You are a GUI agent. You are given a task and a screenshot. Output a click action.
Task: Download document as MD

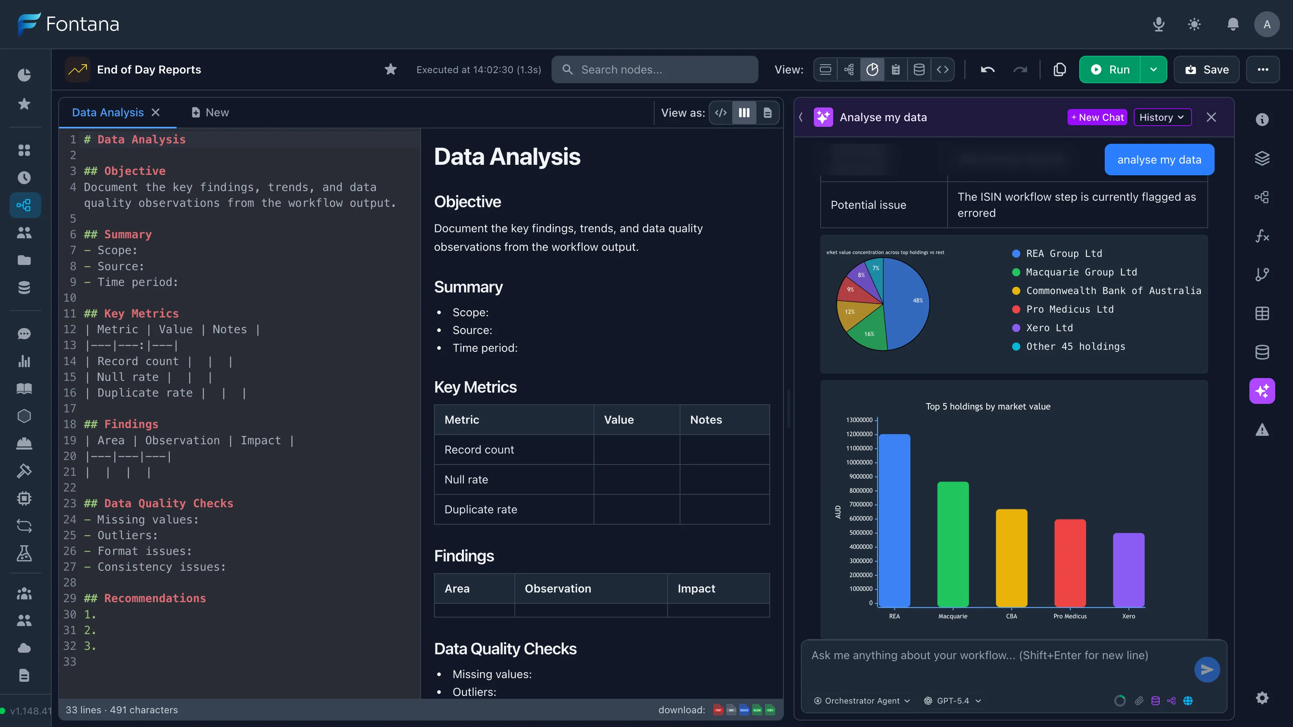731,710
